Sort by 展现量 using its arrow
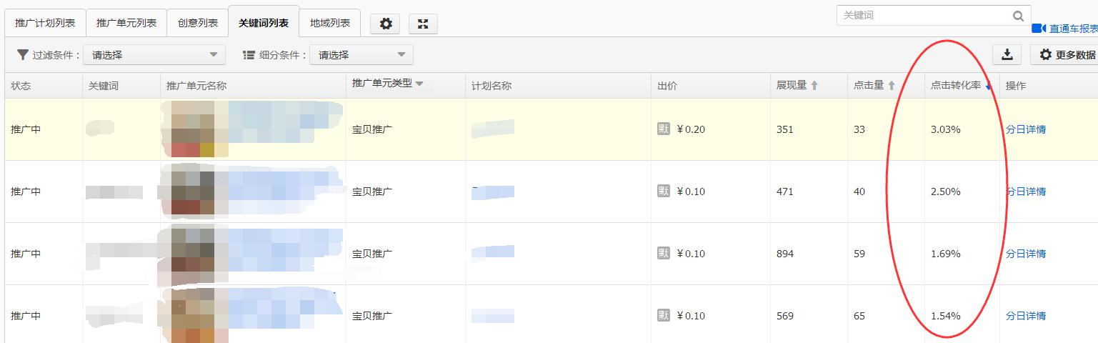This screenshot has height=343, width=1098. [814, 86]
